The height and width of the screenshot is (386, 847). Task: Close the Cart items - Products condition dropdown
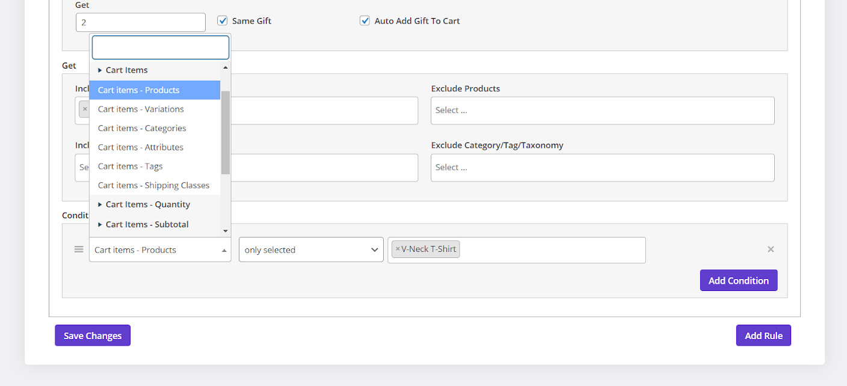coord(159,250)
